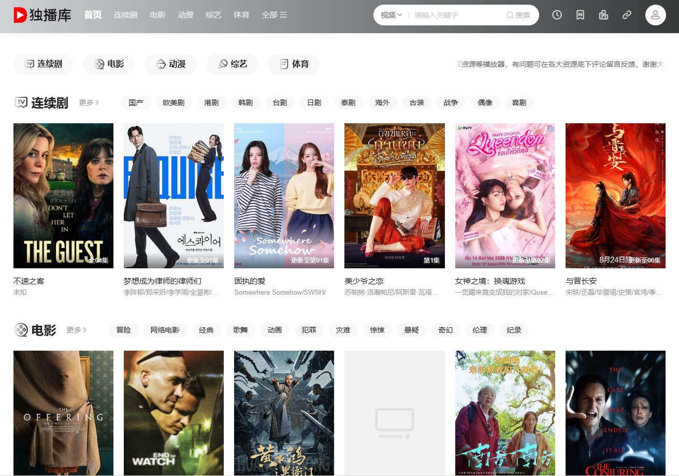Open the 全部 menu in navigation bar
679x476 pixels.
(x=274, y=15)
